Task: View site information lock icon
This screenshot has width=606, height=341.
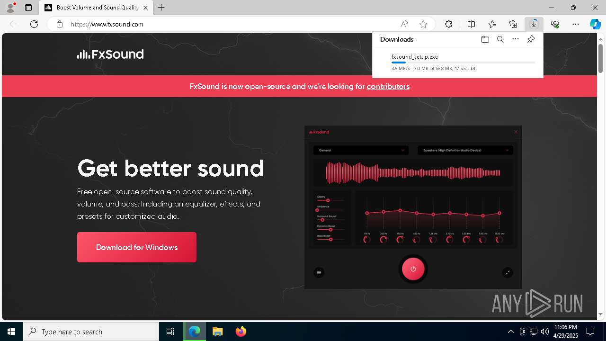Action: tap(60, 24)
